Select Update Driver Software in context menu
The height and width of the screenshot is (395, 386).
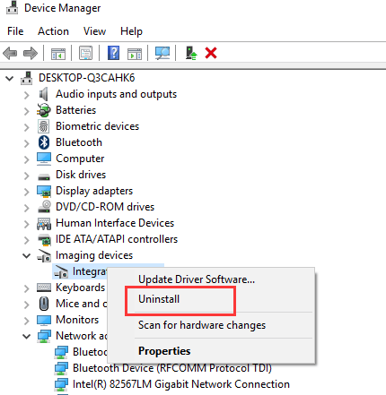click(197, 279)
